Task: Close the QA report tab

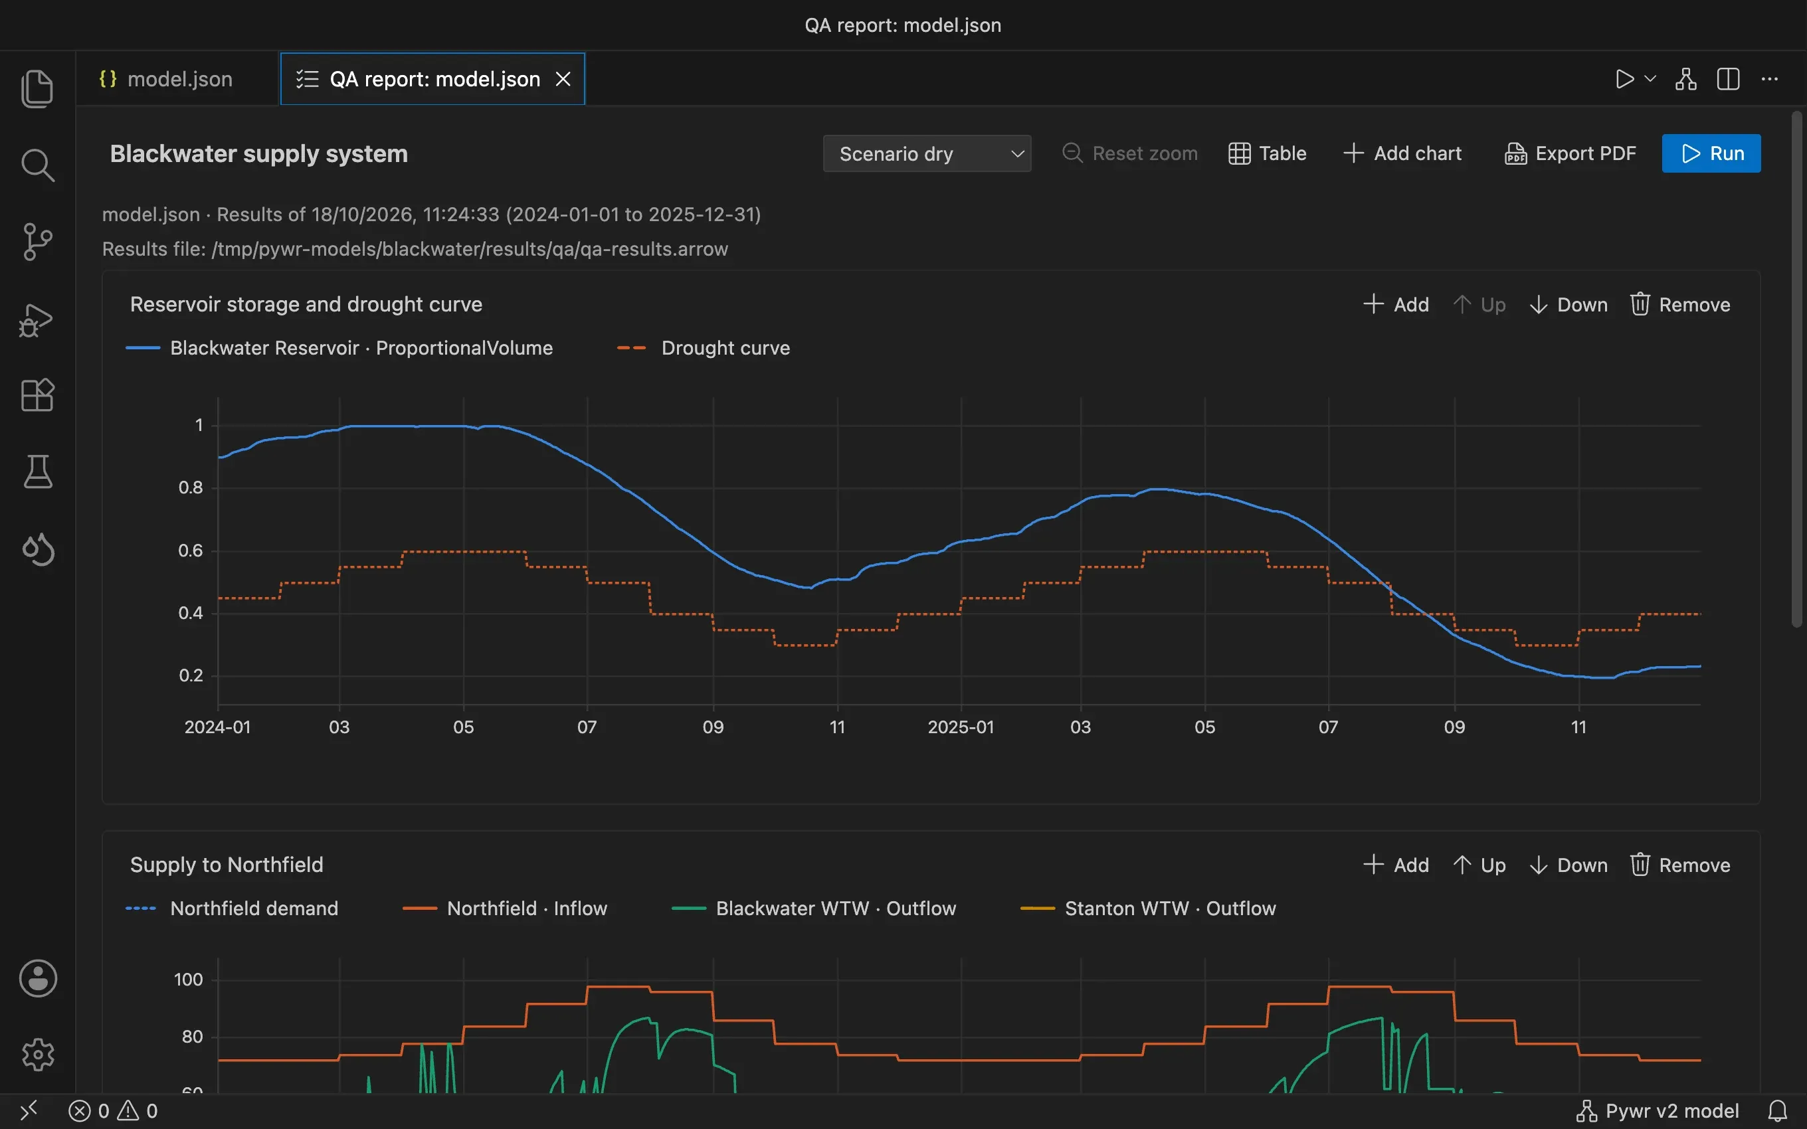Action: point(563,79)
